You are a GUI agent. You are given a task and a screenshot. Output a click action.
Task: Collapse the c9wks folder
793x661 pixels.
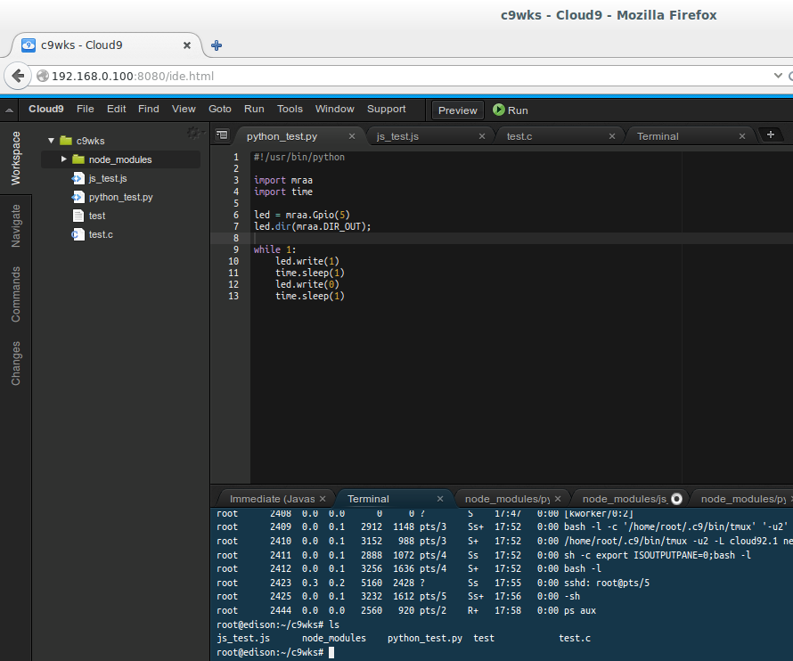(x=52, y=140)
